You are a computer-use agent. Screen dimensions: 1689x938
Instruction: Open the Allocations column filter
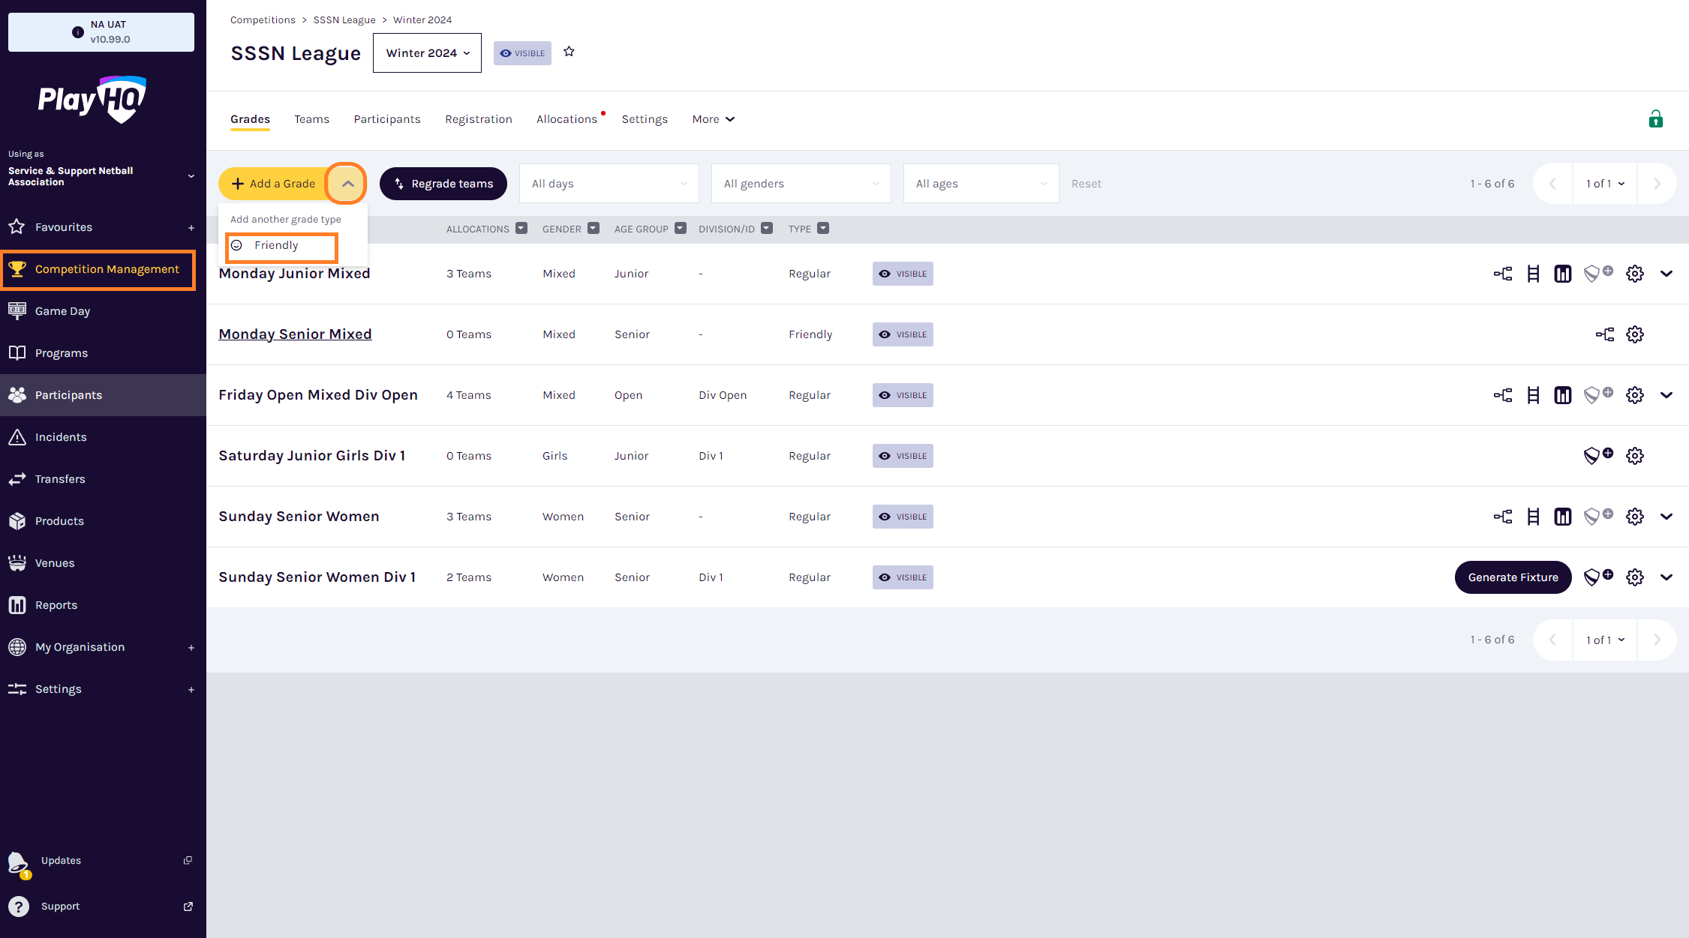521,229
